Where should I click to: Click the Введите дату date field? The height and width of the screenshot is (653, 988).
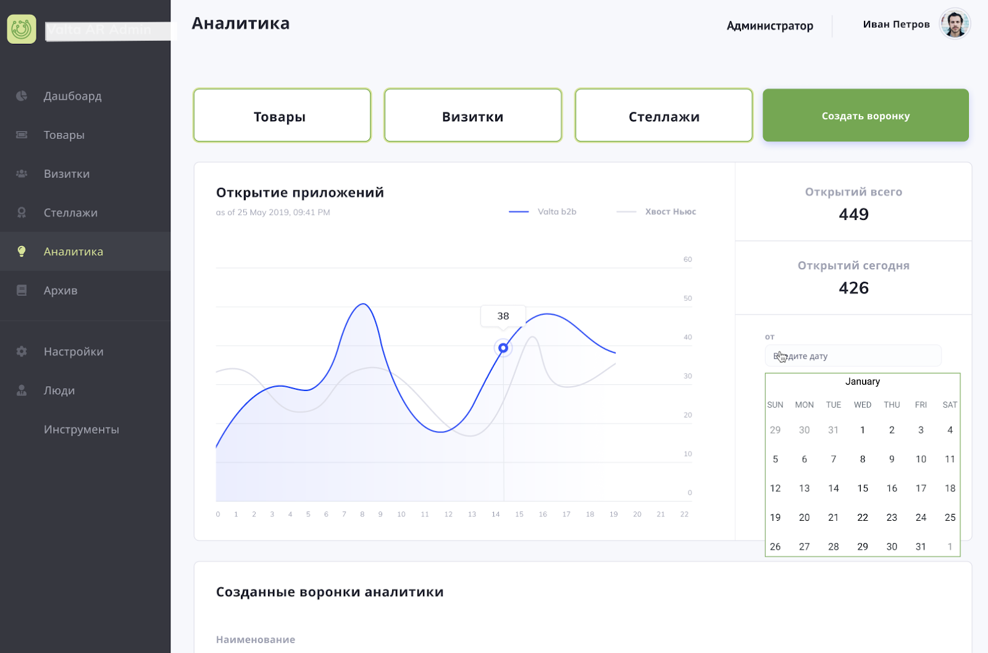tap(853, 356)
